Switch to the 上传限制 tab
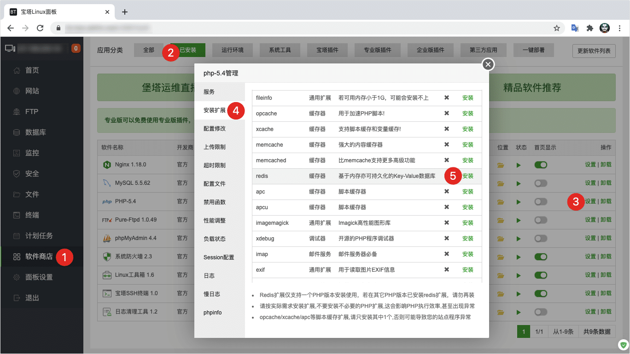 click(x=220, y=147)
